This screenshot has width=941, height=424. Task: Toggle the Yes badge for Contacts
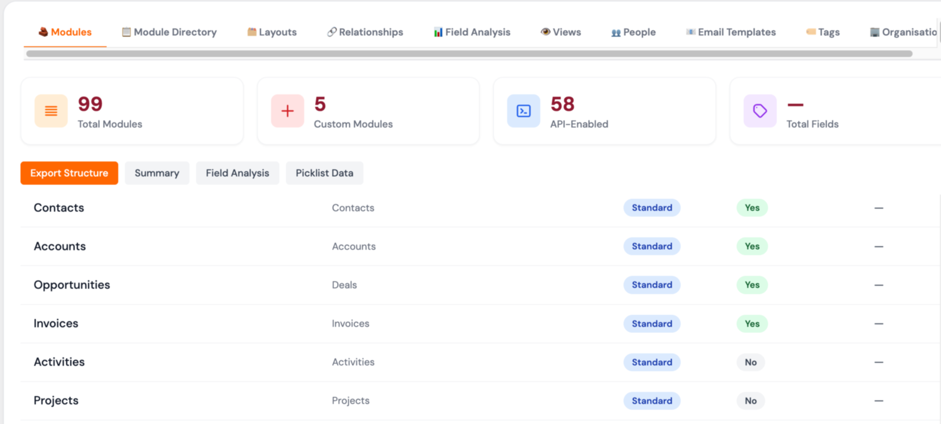click(752, 208)
